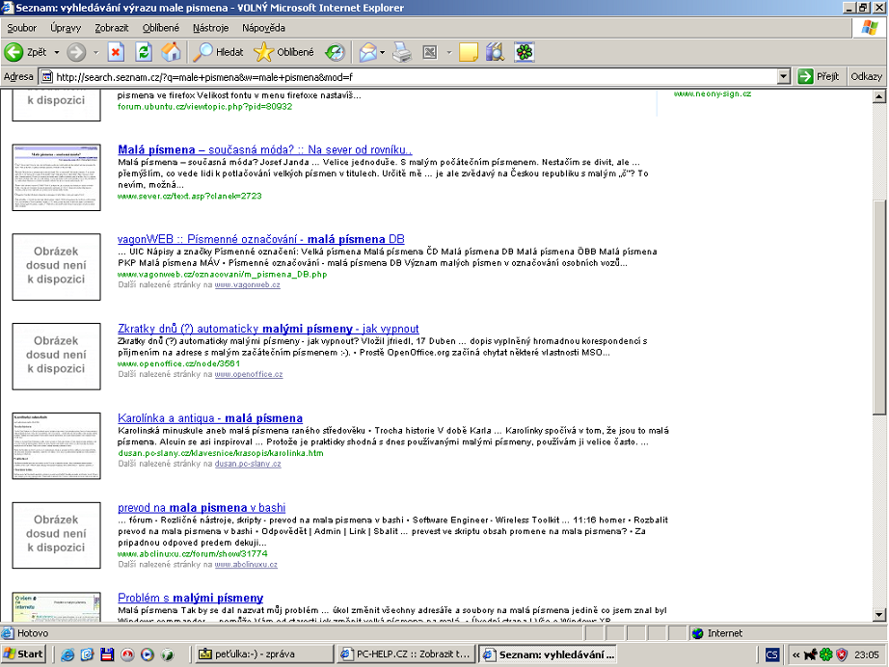Refresh the page with the reload icon
The height and width of the screenshot is (667, 889).
(144, 52)
